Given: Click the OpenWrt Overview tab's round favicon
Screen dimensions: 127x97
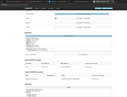Looking at the screenshot, I should (94, 2).
